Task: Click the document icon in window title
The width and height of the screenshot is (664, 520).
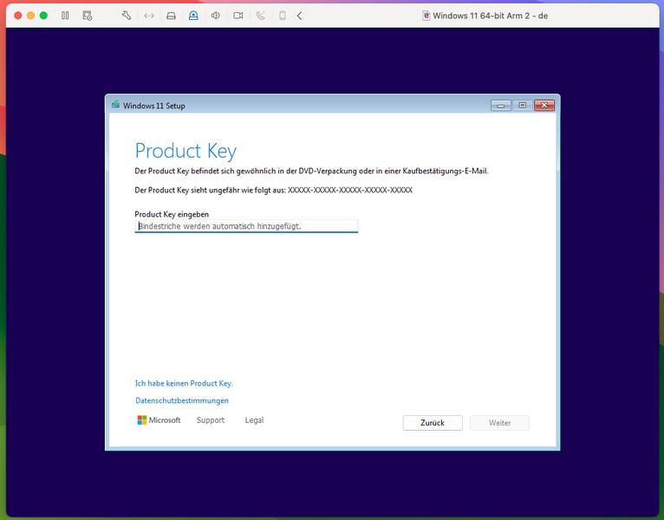Action: [x=426, y=16]
